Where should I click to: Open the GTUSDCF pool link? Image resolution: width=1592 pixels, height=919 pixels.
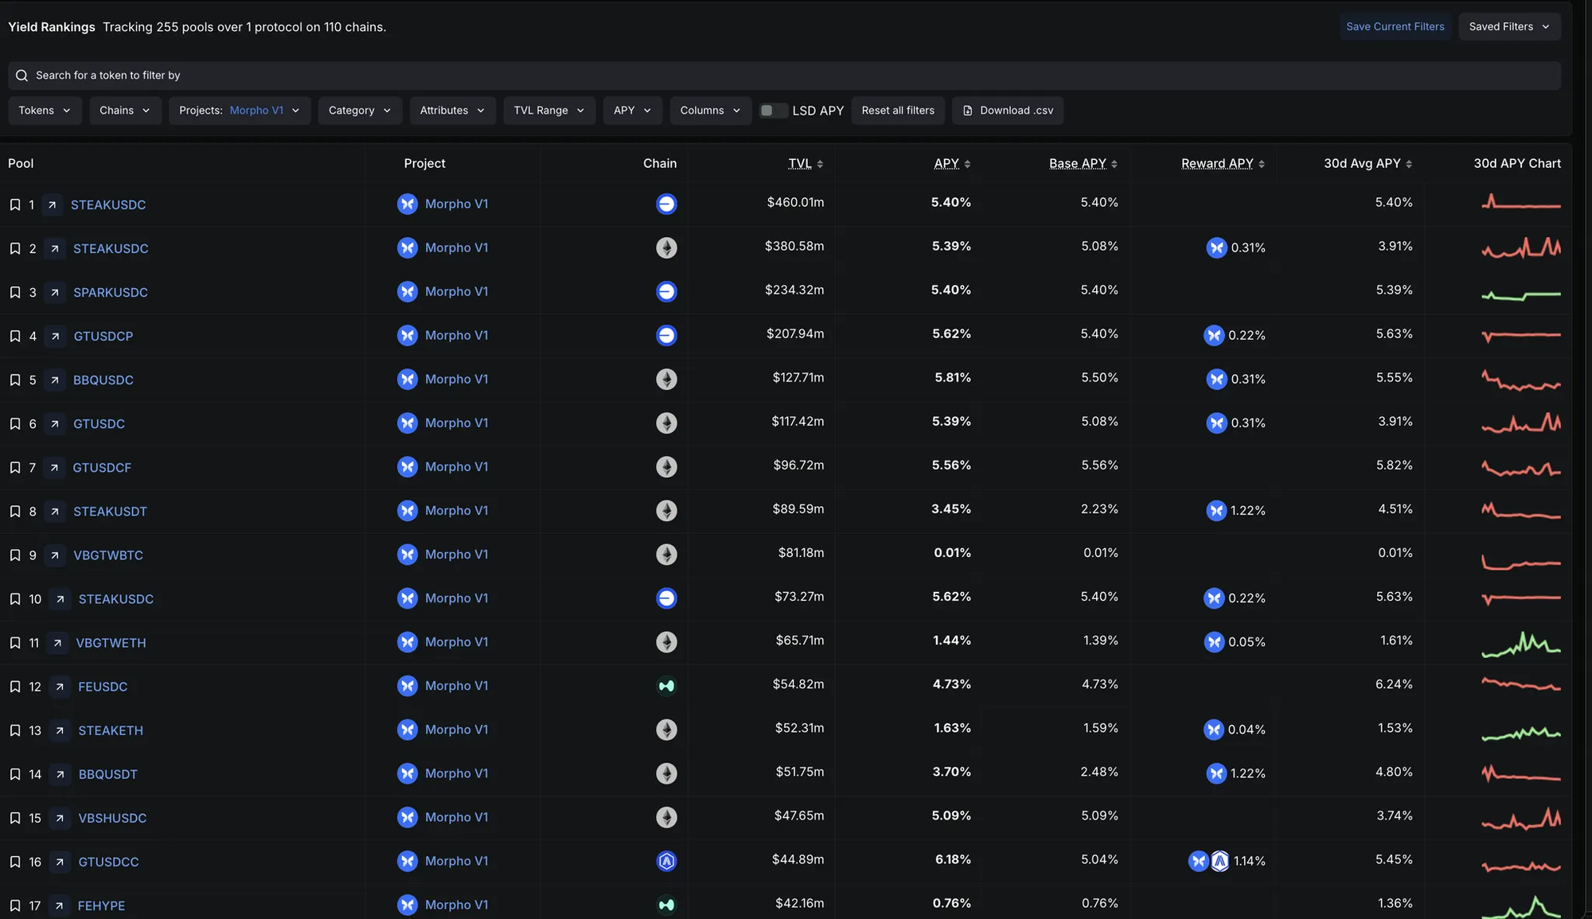pyautogui.click(x=102, y=467)
